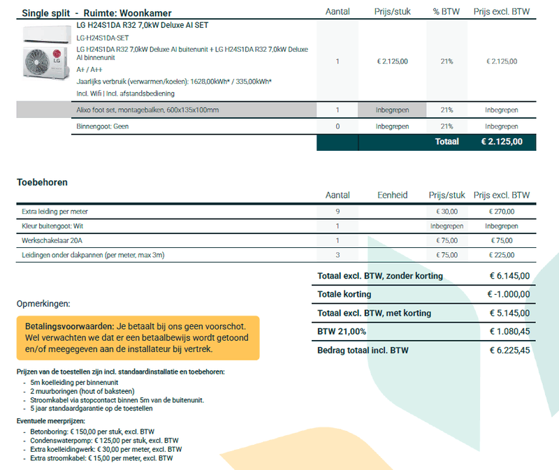Click the amount '€ 6.145,00'
This screenshot has height=470, width=559.
tap(509, 276)
